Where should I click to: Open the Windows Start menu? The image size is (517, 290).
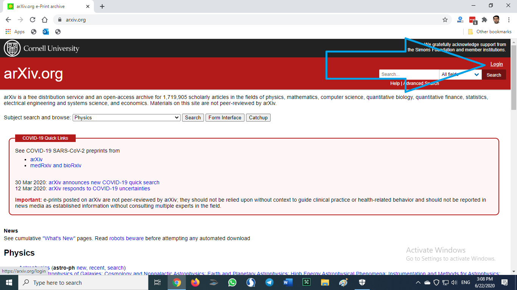click(9, 282)
